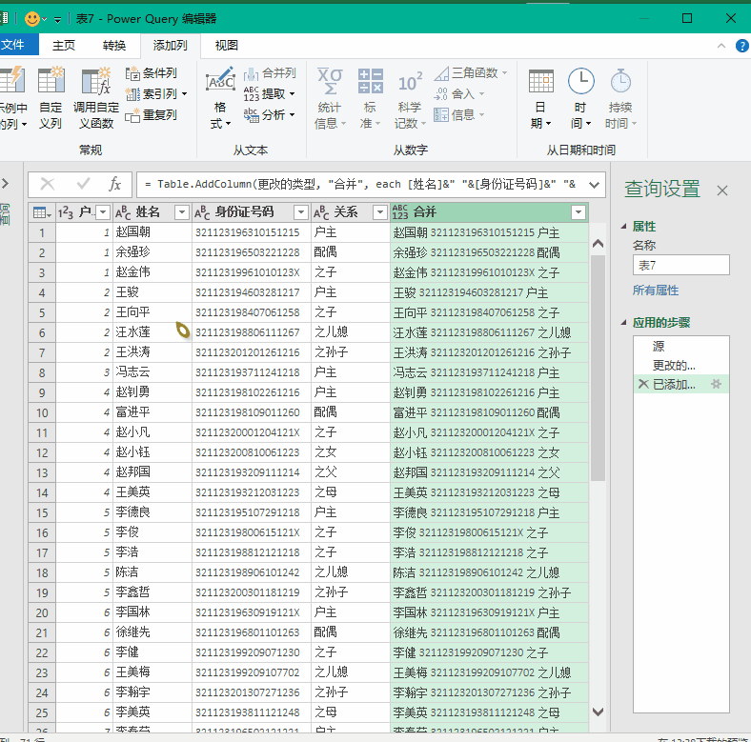
Task: Collapse the ribbon with the arrow
Action: 721,46
